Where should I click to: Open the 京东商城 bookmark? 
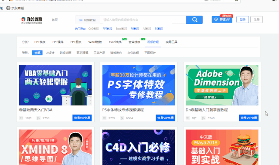[x=15, y=8]
